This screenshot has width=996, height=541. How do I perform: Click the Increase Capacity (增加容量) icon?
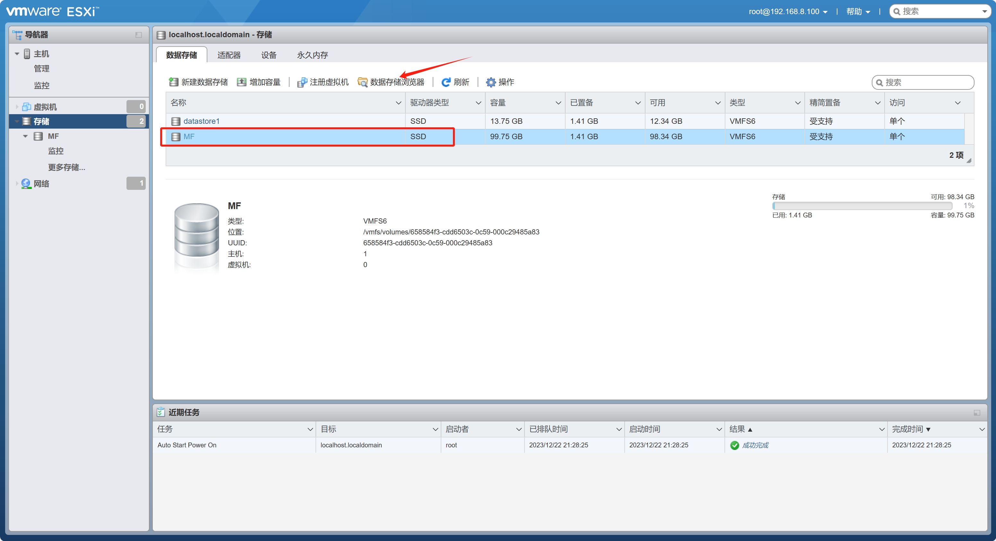coord(242,82)
